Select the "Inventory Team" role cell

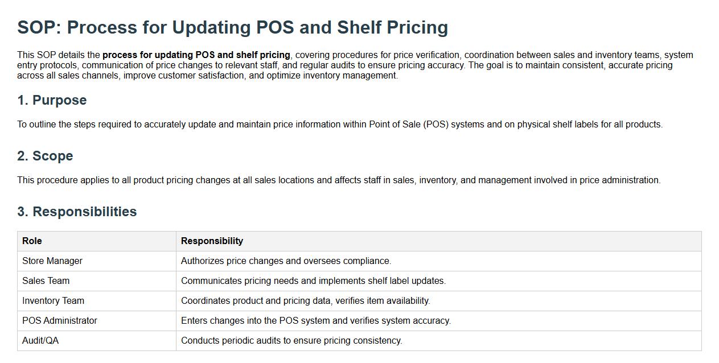click(53, 301)
